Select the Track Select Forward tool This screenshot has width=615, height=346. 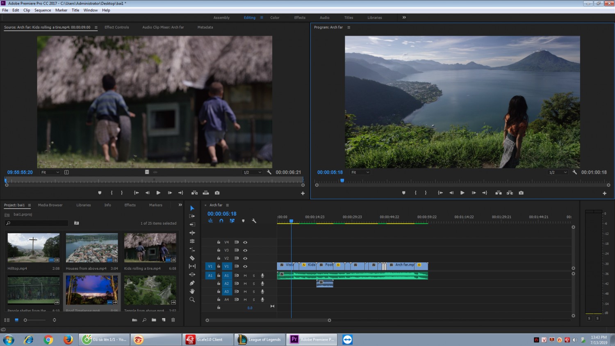click(x=192, y=216)
